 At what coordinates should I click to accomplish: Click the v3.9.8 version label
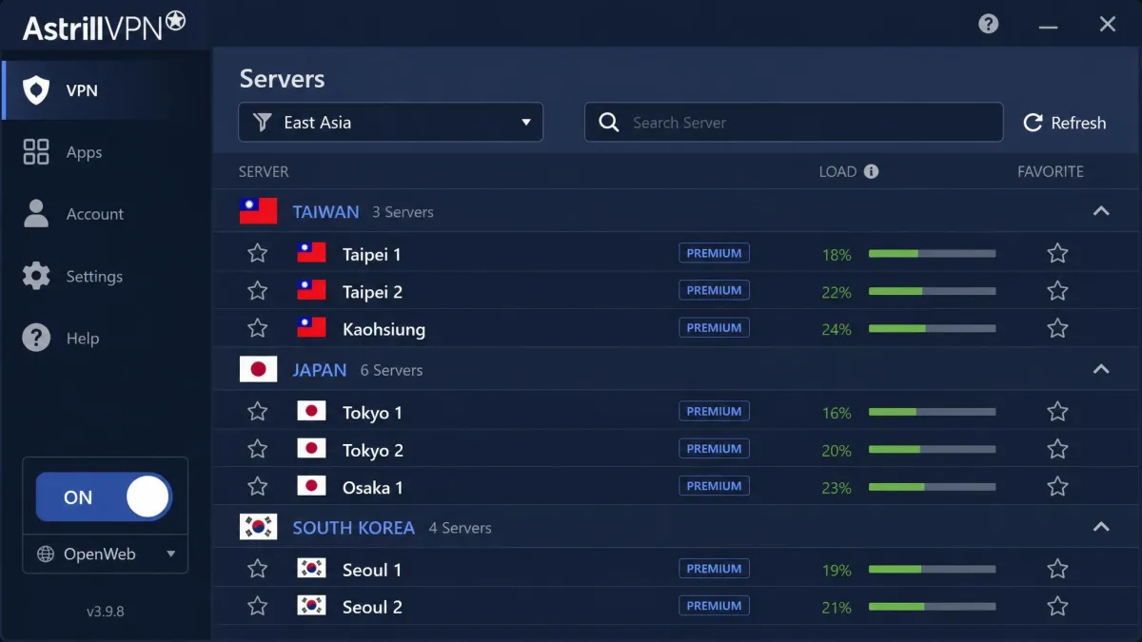pyautogui.click(x=105, y=611)
